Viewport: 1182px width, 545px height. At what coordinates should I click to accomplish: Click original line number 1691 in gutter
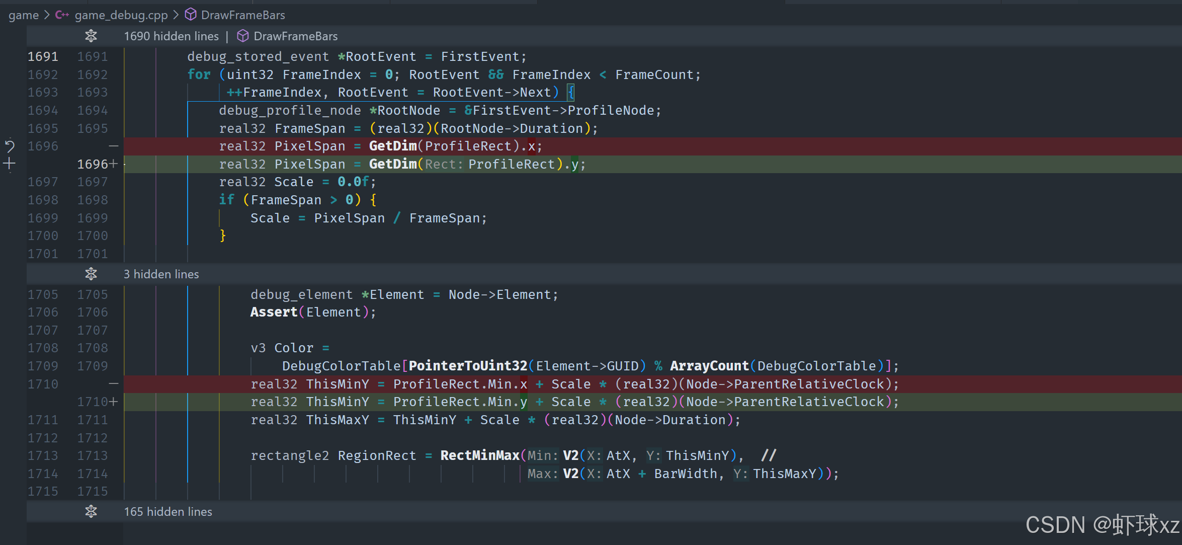[x=43, y=56]
